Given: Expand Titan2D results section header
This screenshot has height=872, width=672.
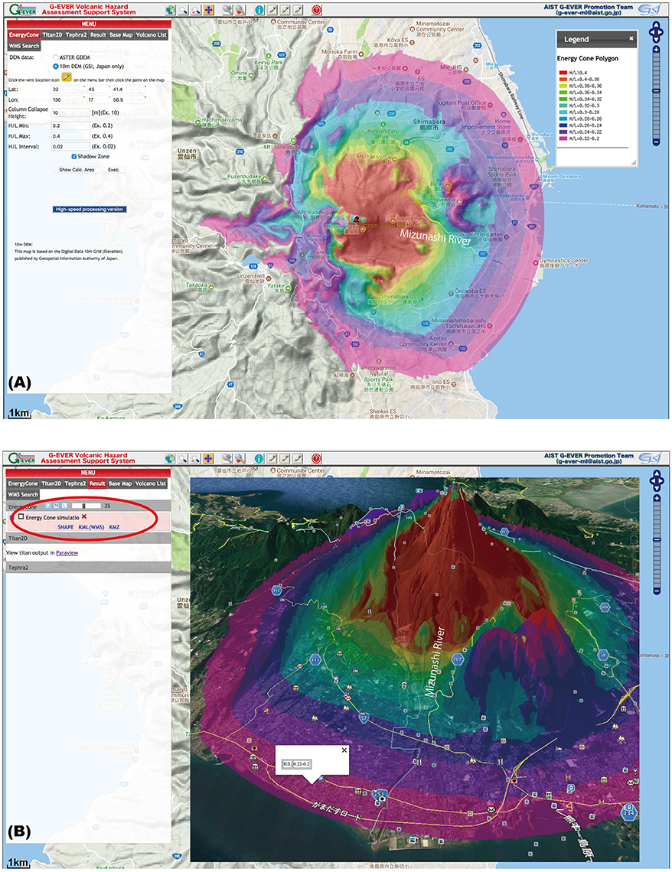Looking at the screenshot, I should point(89,538).
